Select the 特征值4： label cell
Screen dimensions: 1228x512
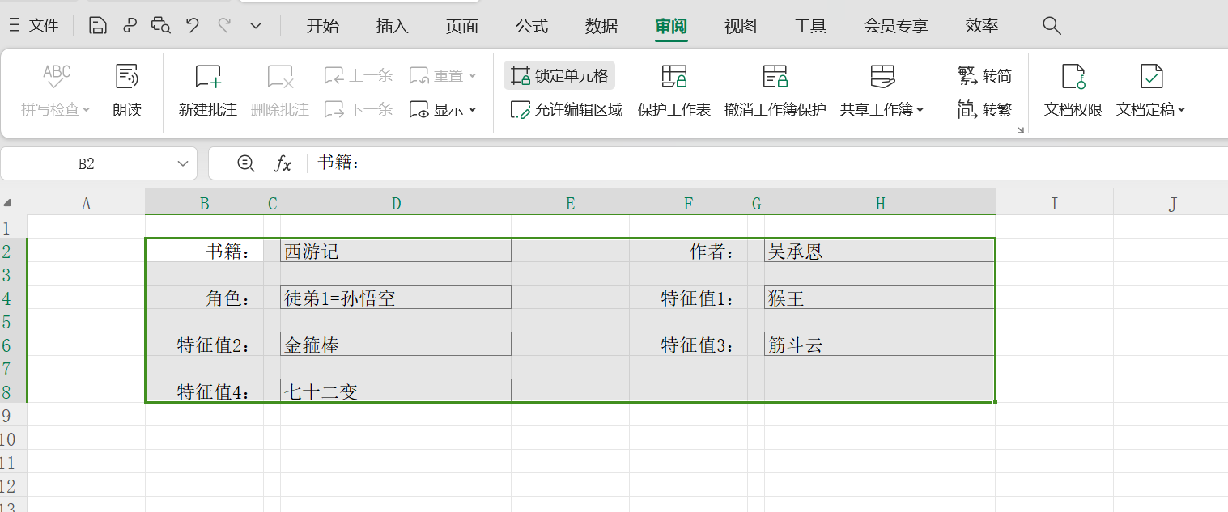point(205,392)
